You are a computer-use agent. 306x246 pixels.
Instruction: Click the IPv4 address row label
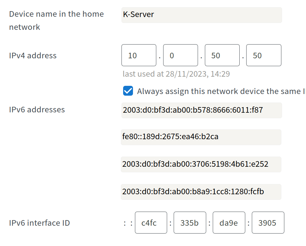click(x=32, y=56)
